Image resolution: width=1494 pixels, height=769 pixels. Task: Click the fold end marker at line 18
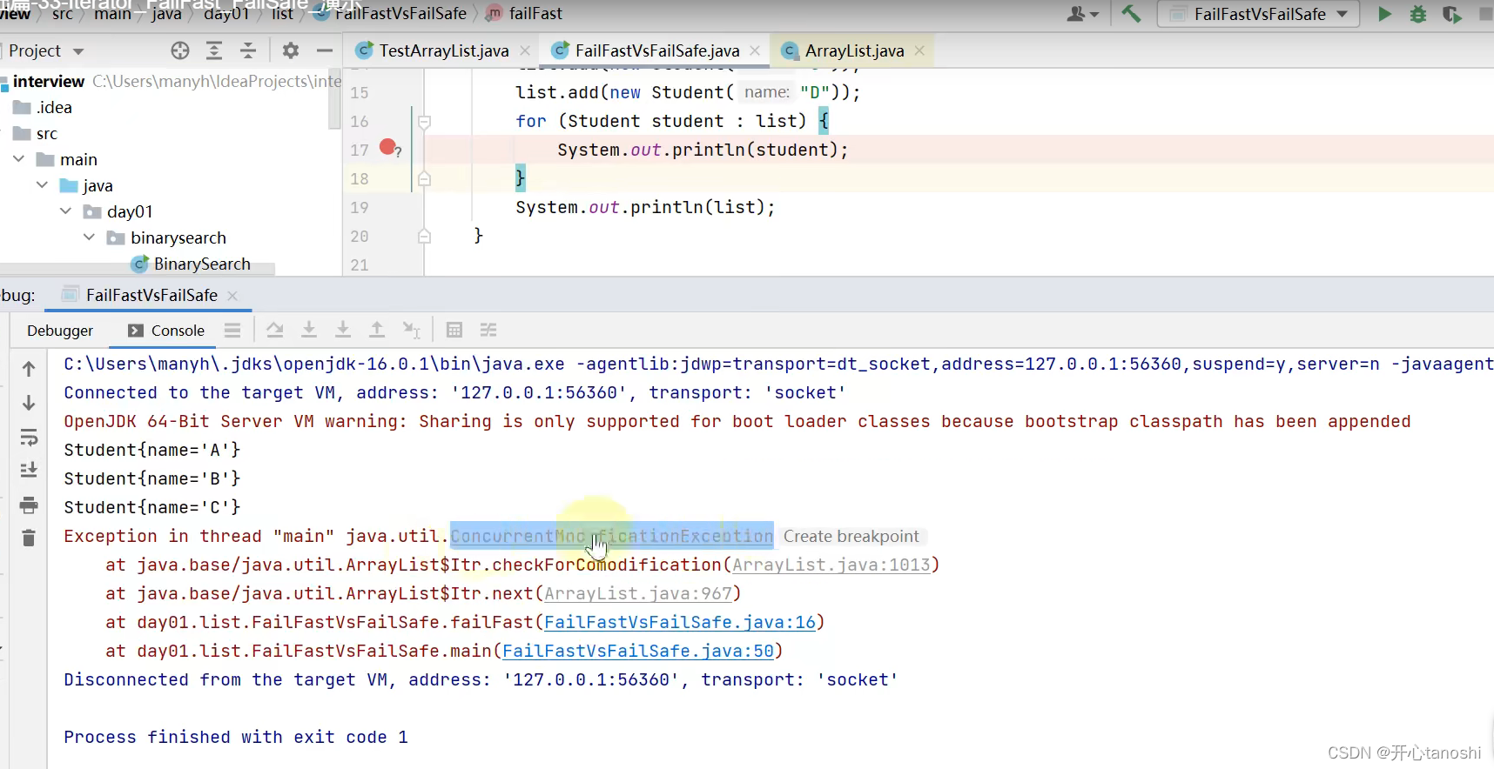(425, 178)
